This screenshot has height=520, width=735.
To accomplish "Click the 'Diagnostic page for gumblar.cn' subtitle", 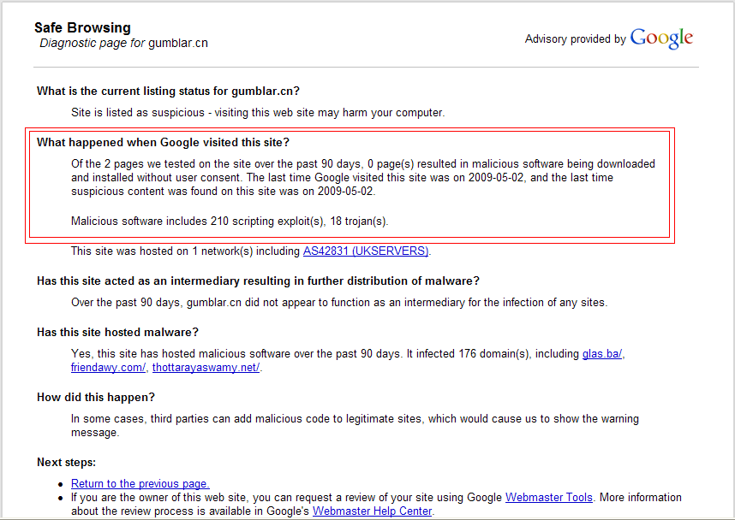I will point(123,43).
